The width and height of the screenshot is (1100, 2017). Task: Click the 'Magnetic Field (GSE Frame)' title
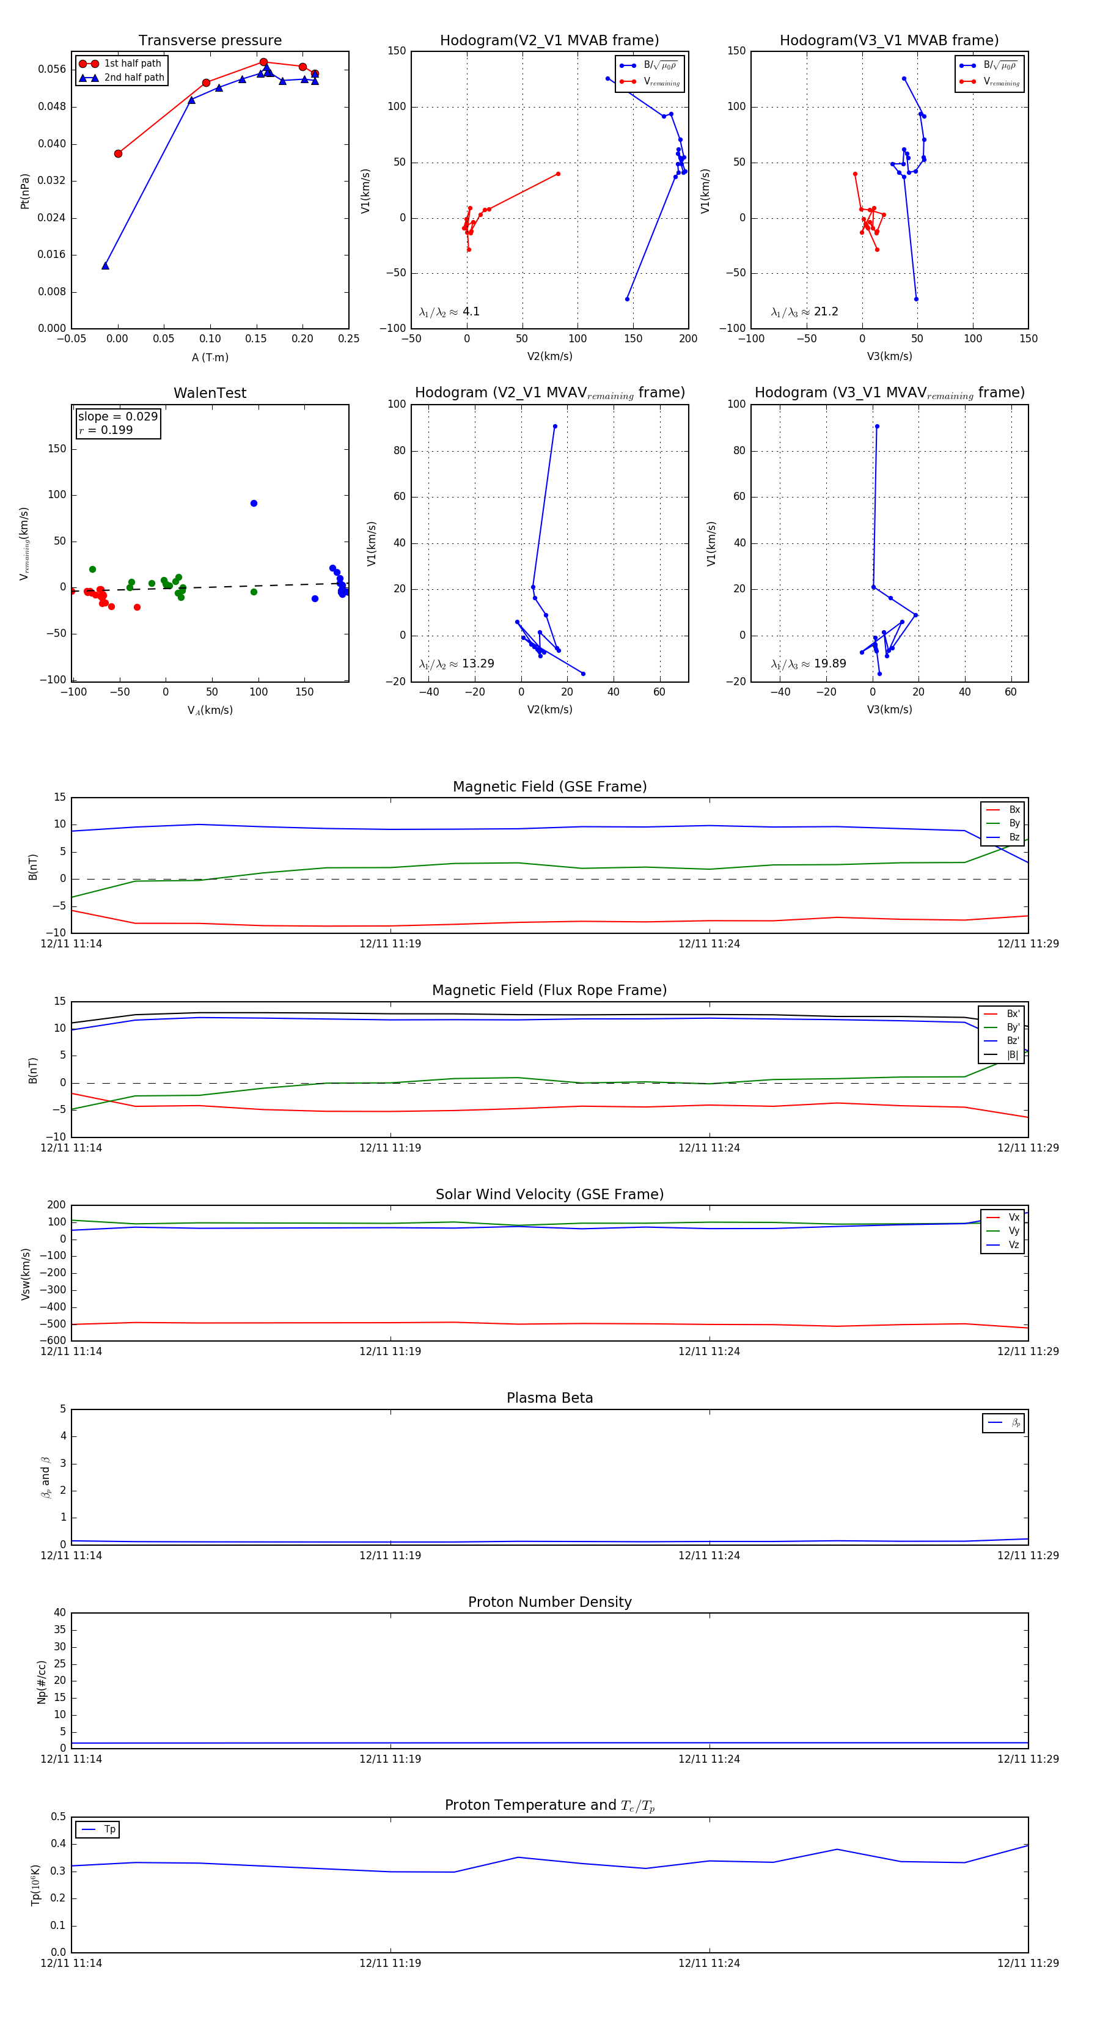(x=549, y=787)
